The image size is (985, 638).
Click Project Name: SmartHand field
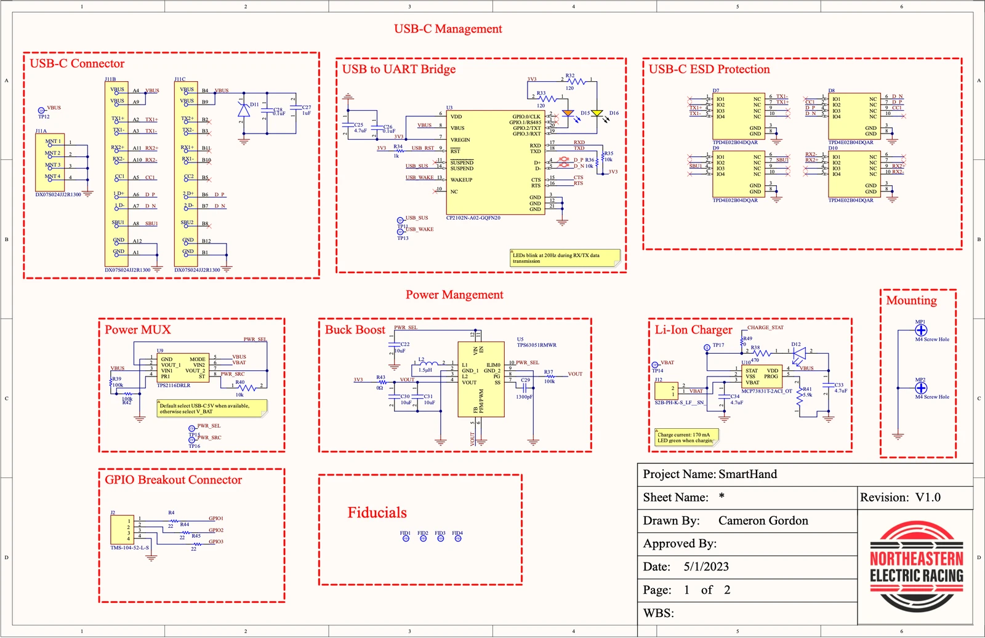[x=805, y=474]
